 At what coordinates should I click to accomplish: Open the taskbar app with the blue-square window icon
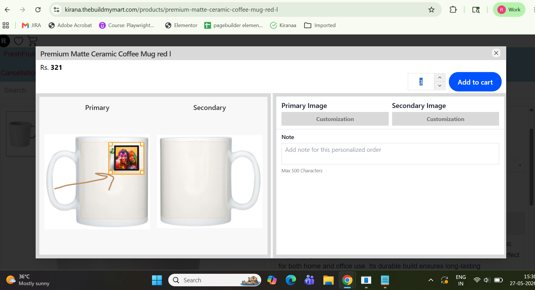[x=366, y=280]
